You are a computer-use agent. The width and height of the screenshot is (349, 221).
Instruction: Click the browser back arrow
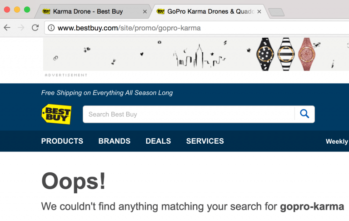[7, 28]
